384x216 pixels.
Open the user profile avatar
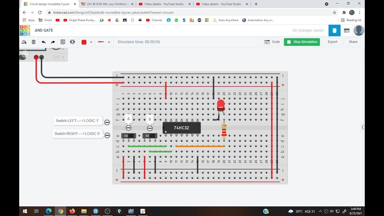(359, 30)
